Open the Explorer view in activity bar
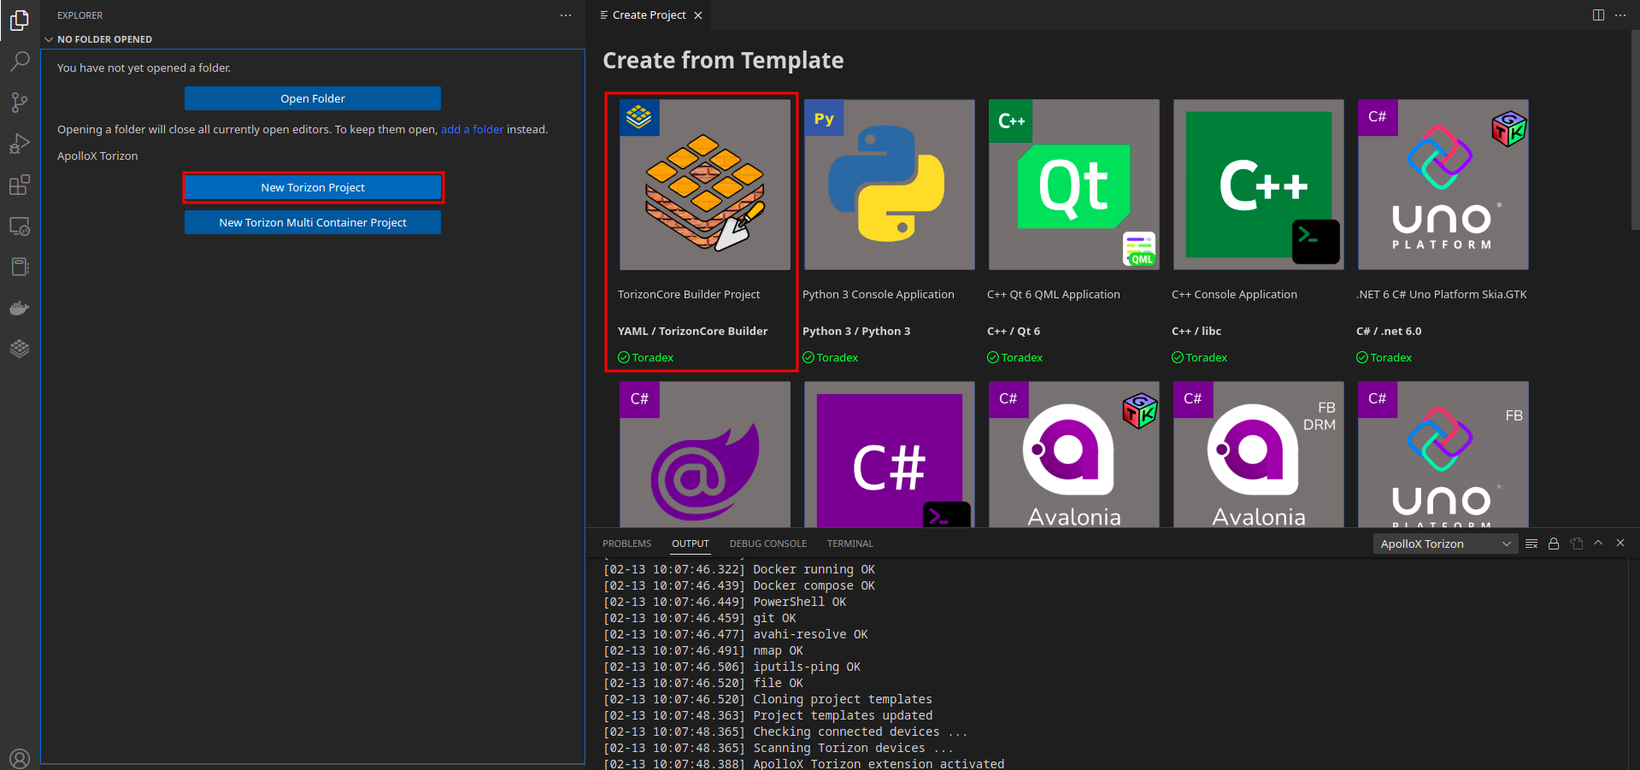 pyautogui.click(x=20, y=21)
